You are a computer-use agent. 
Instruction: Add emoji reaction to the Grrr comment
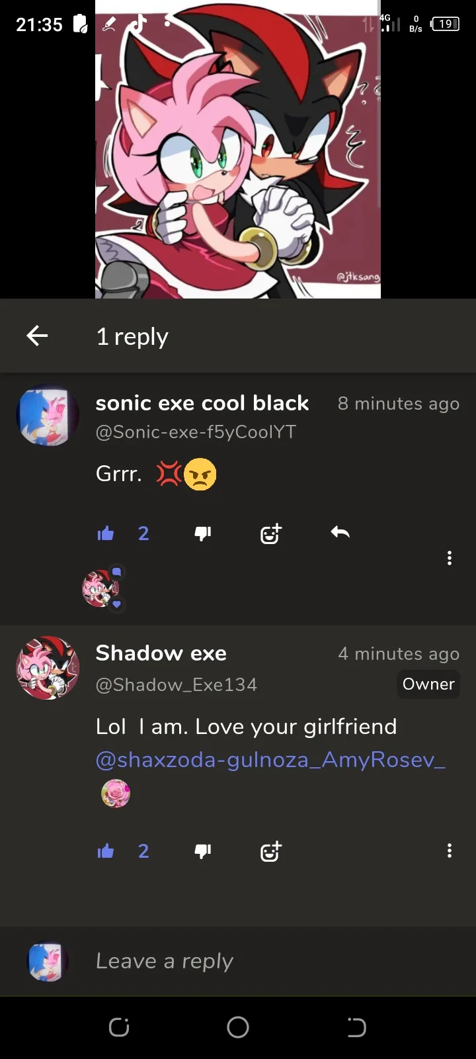tap(271, 533)
